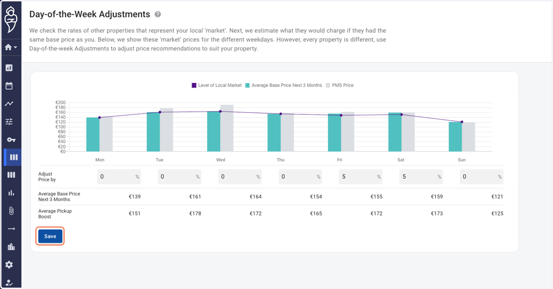Click the Wed grey PMS Price bar
Screen dimensions: 553x289
(x=227, y=128)
